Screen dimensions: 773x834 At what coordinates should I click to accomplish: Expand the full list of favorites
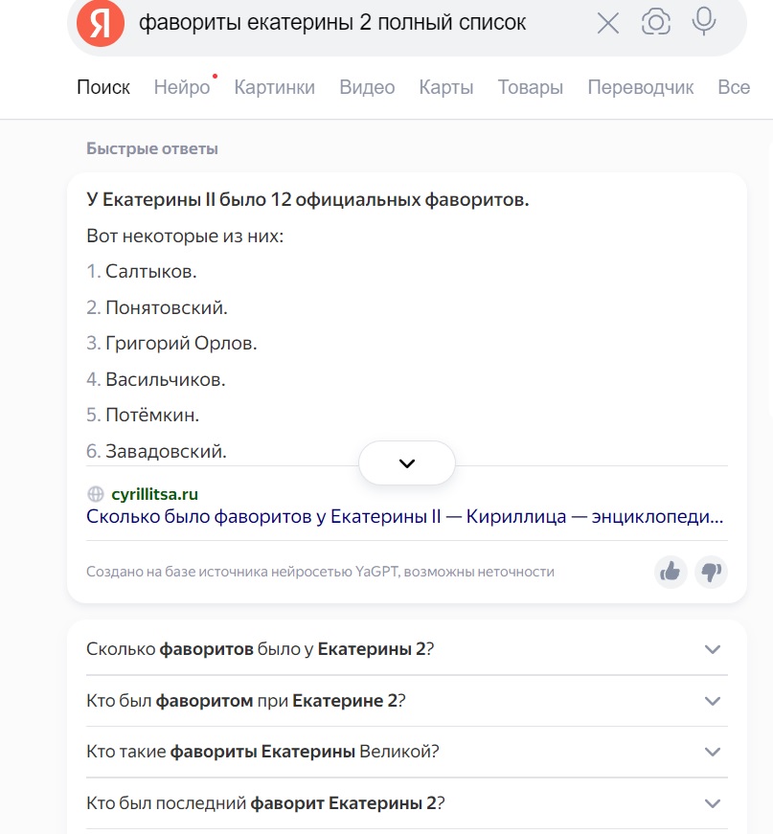click(407, 463)
